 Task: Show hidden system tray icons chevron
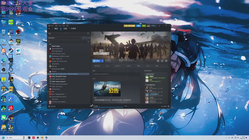pyautogui.click(x=226, y=138)
